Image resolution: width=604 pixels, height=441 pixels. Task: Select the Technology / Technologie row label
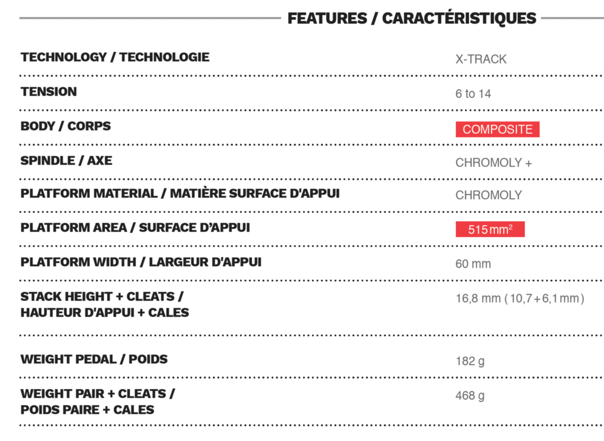(115, 57)
